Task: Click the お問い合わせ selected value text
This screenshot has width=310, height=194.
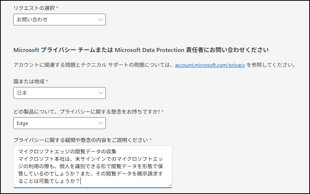Action: coord(32,20)
